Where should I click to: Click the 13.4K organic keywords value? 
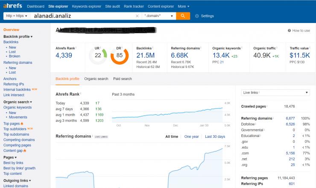(221, 55)
